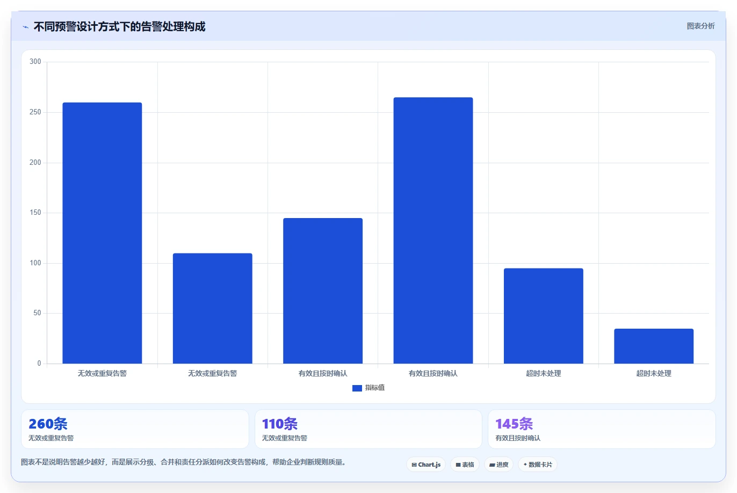Open the 图表分析 label in the header
Viewport: 737px width, 493px height.
[x=700, y=26]
